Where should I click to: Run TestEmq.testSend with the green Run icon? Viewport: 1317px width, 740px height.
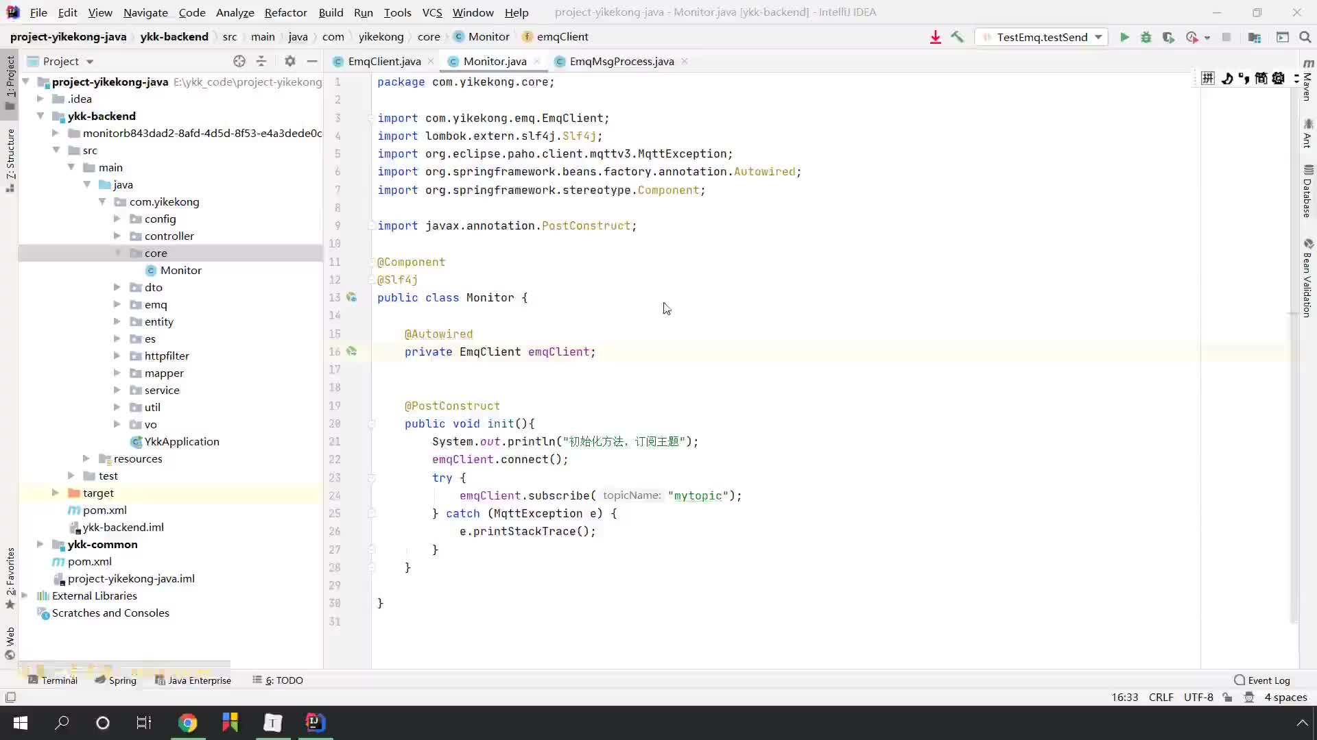point(1124,37)
